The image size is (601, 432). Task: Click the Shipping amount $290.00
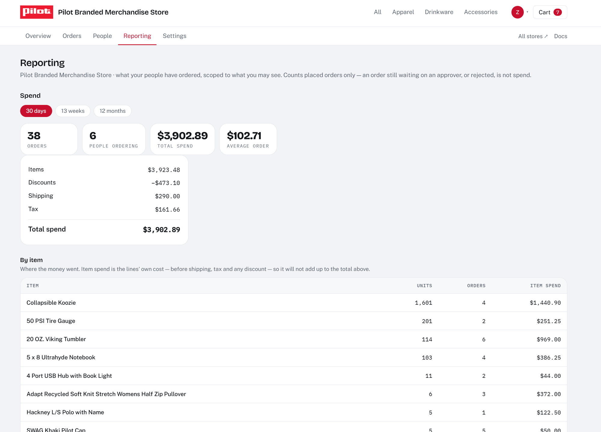(167, 196)
